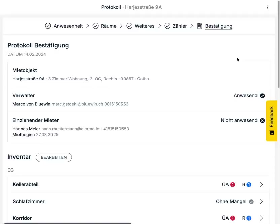Click the Schlafzimmer Ohne Mängel checkmark
The image size is (280, 224).
251,202
